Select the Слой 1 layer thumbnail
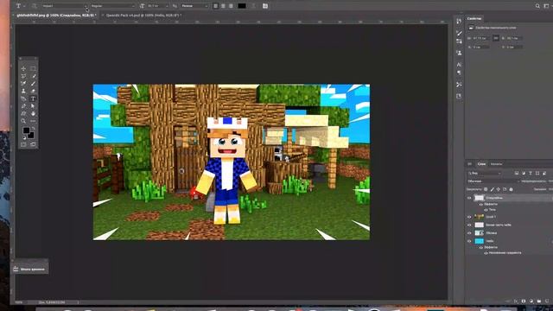Image resolution: width=553 pixels, height=311 pixels. click(479, 217)
